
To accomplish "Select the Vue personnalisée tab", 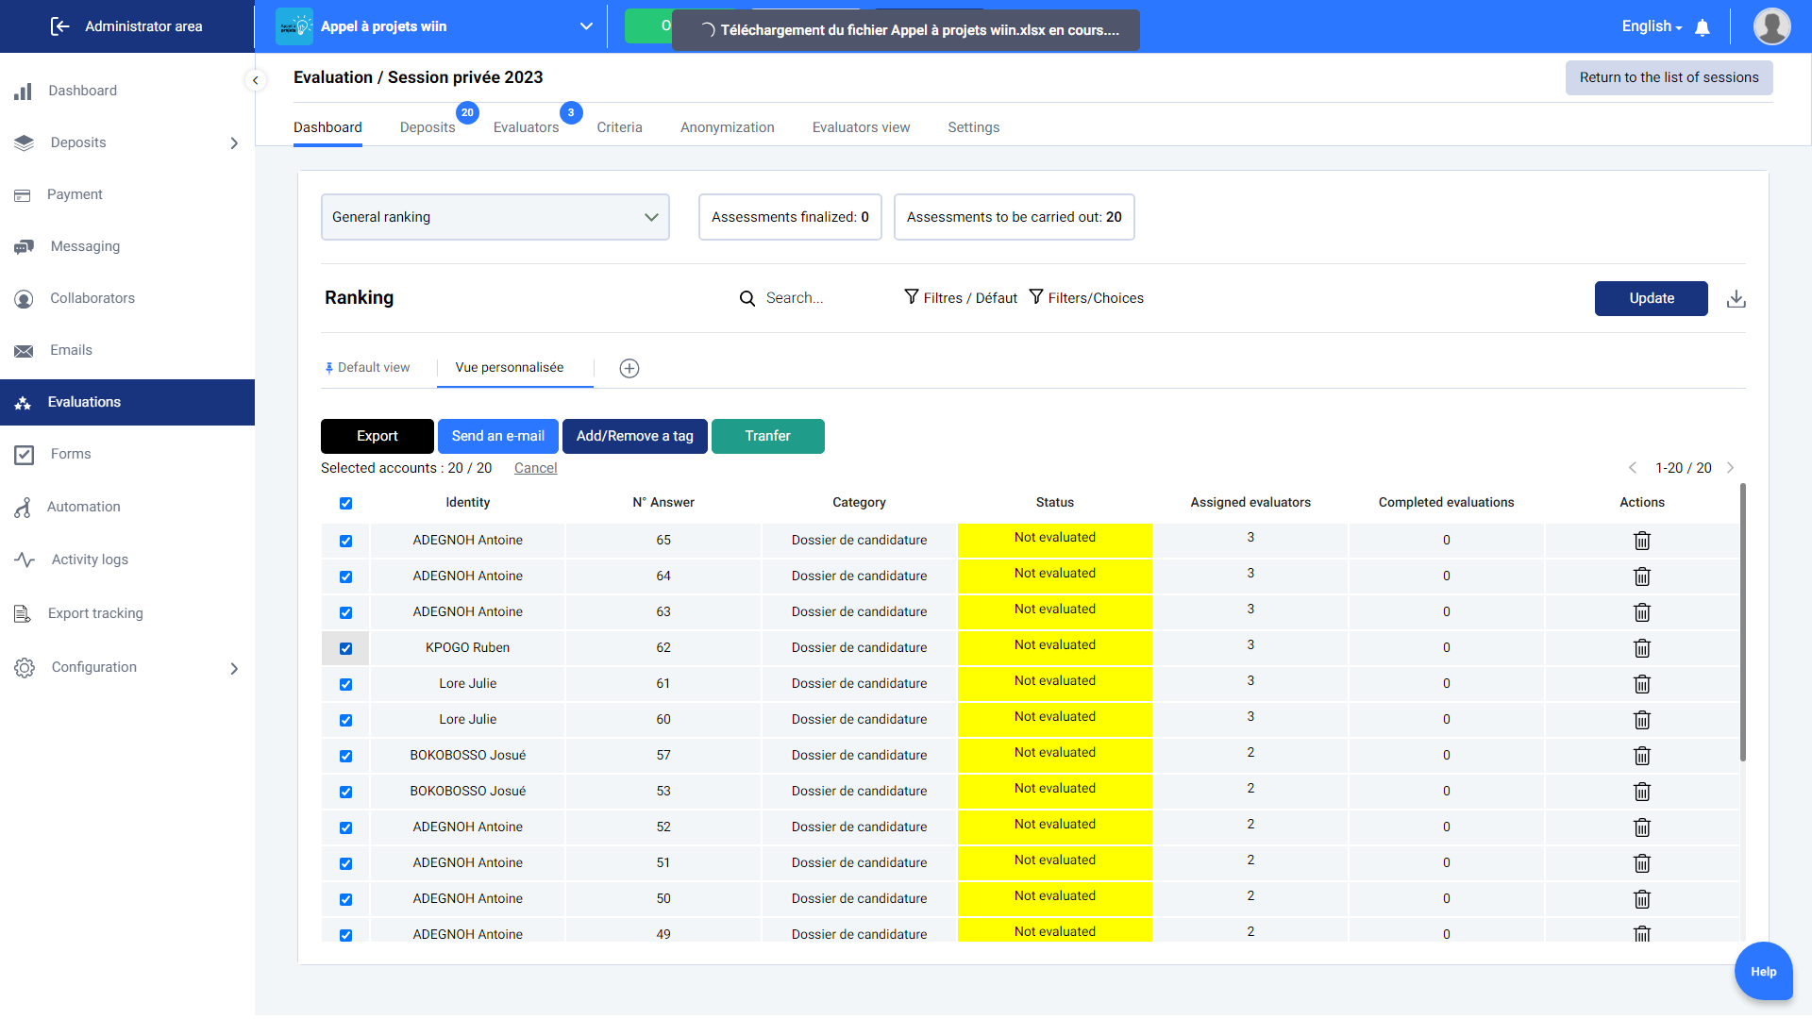I will click(x=510, y=368).
